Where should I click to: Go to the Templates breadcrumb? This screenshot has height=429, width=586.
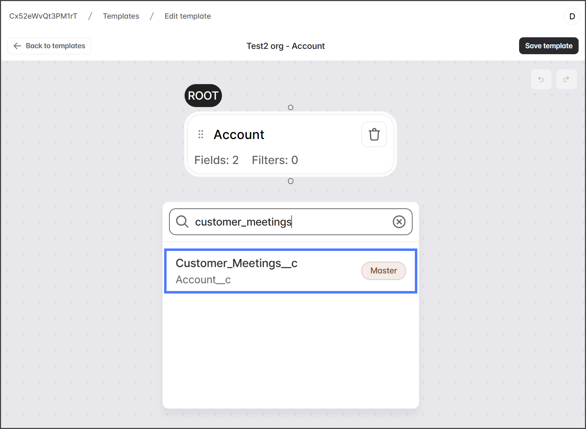[x=121, y=16]
